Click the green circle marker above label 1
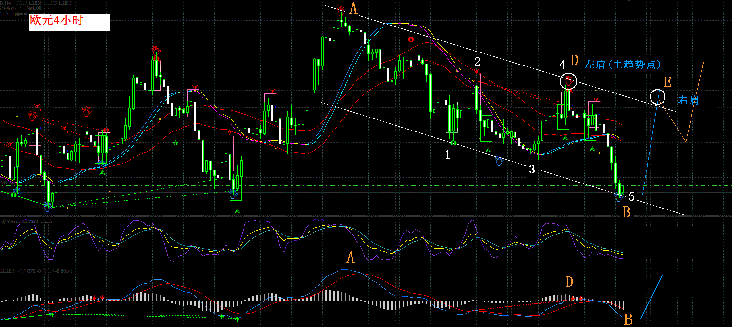The image size is (732, 327). 453,143
